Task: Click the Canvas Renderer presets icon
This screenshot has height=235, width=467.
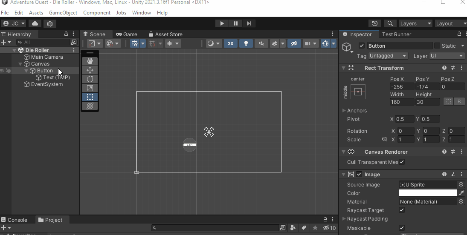Action: coord(453,152)
